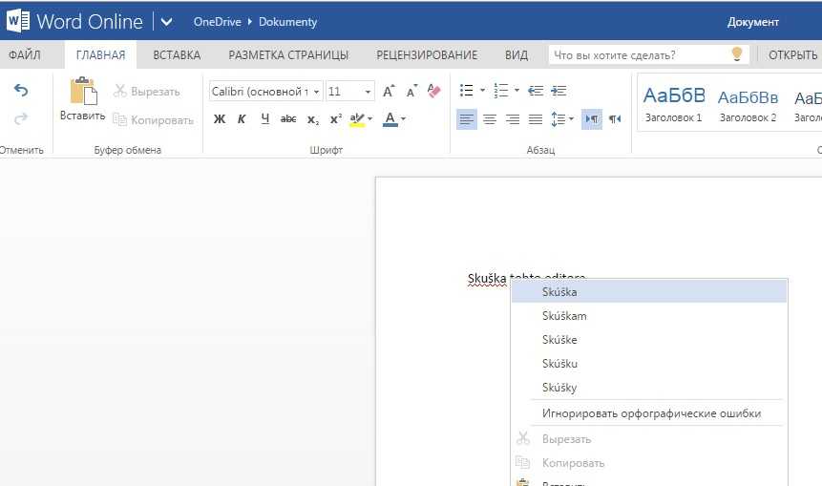Image resolution: width=822 pixels, height=486 pixels.
Task: Choose spelling suggestion Skúškam
Action: (x=649, y=316)
